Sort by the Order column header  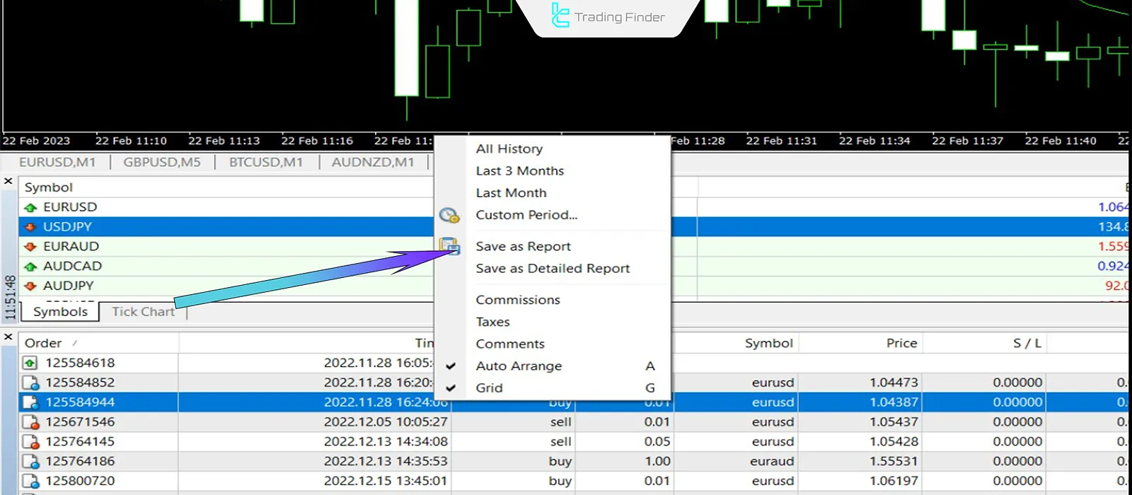click(43, 343)
